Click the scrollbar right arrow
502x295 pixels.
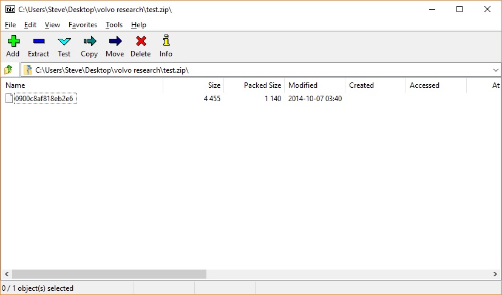(495, 274)
